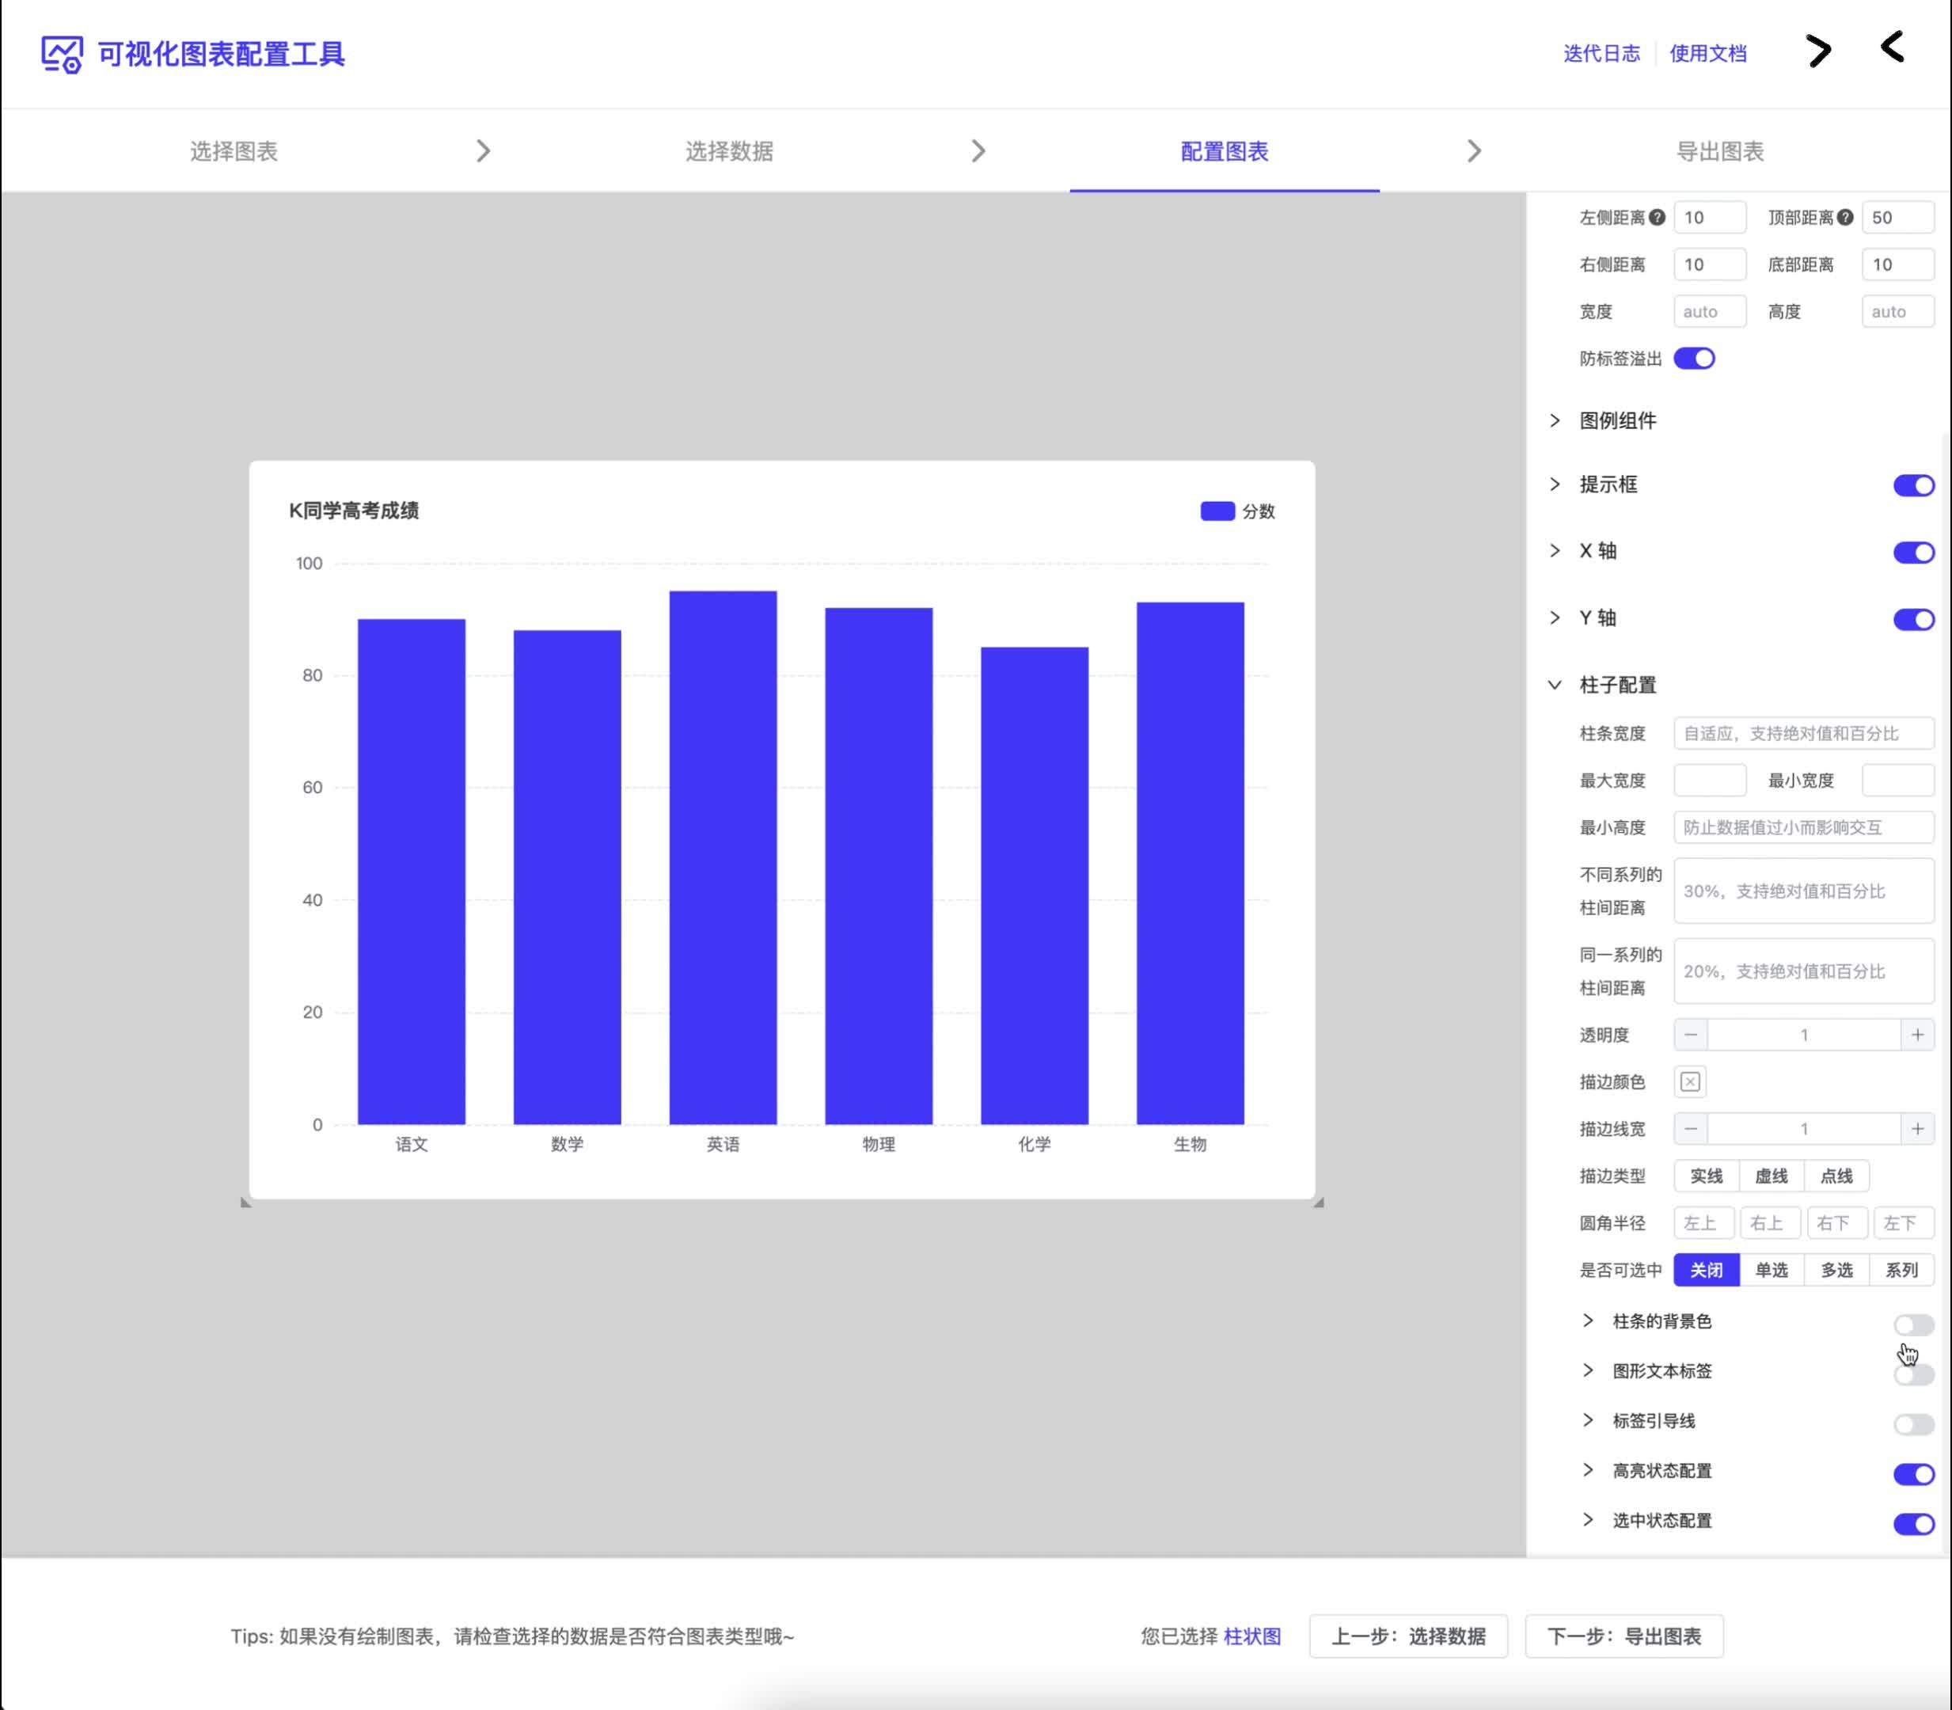Click help icon next to 左侧距离
This screenshot has height=1710, width=1952.
(1658, 218)
